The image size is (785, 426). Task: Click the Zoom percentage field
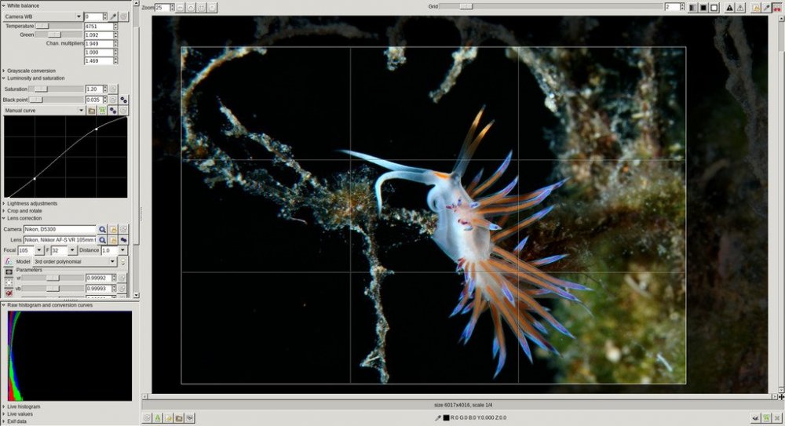pyautogui.click(x=162, y=8)
